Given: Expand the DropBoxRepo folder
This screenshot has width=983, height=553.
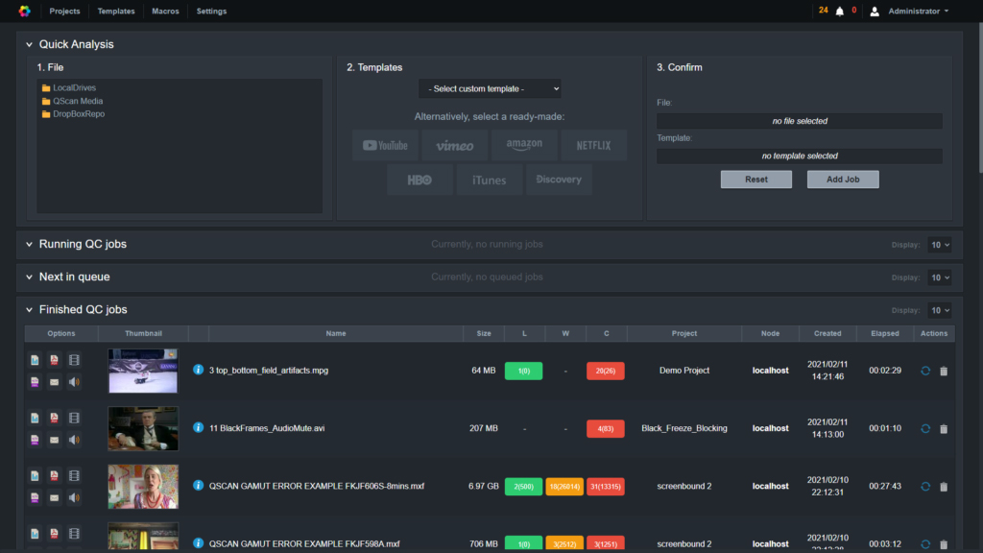Looking at the screenshot, I should point(73,114).
